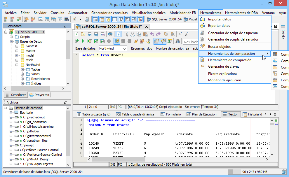Toggle the chart view icon in the top toolbar

(x=140, y=19)
